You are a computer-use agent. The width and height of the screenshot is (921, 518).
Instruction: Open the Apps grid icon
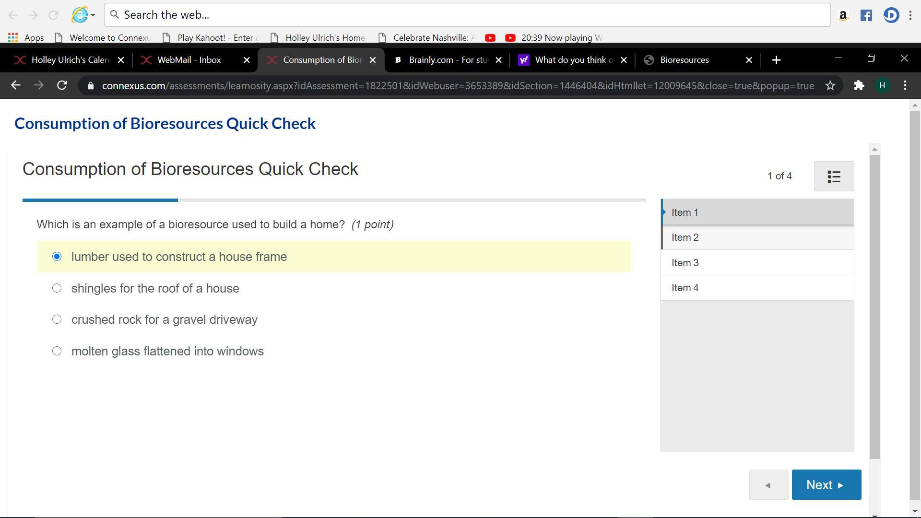pyautogui.click(x=13, y=37)
